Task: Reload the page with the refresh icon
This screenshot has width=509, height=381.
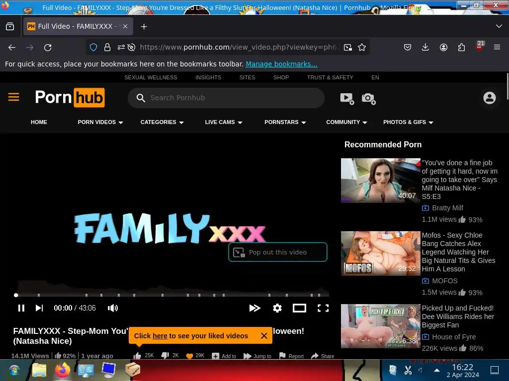Action: [48, 48]
